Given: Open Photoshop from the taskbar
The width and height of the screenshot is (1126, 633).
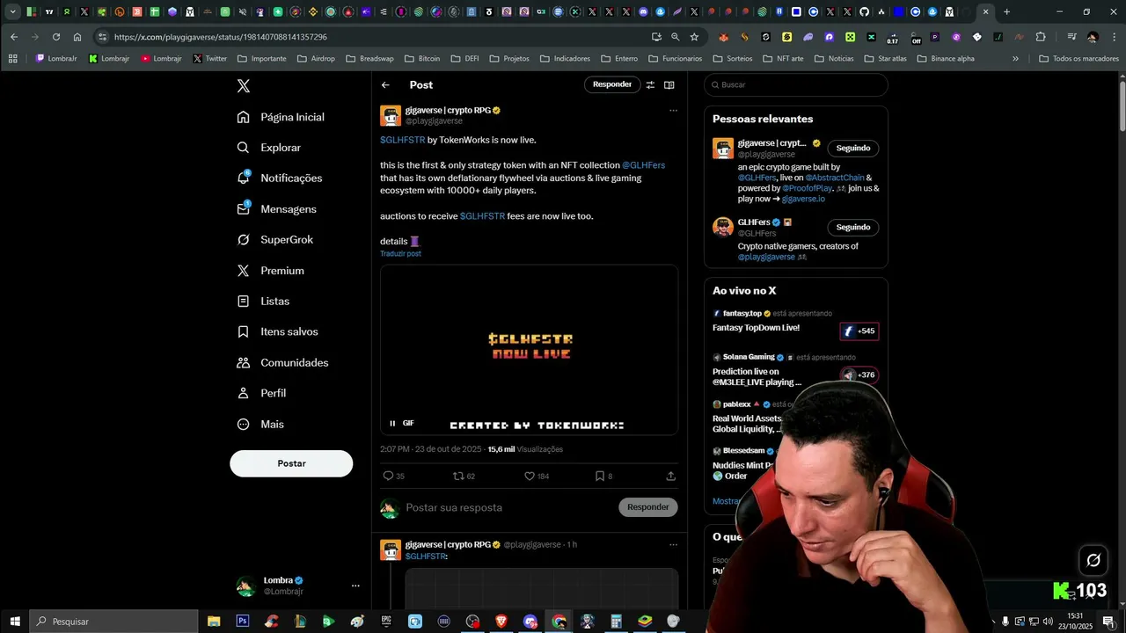Looking at the screenshot, I should click(242, 622).
